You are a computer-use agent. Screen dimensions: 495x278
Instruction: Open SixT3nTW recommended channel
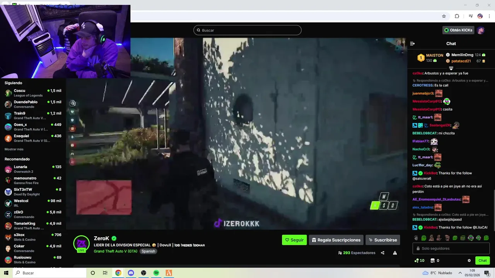(33, 192)
